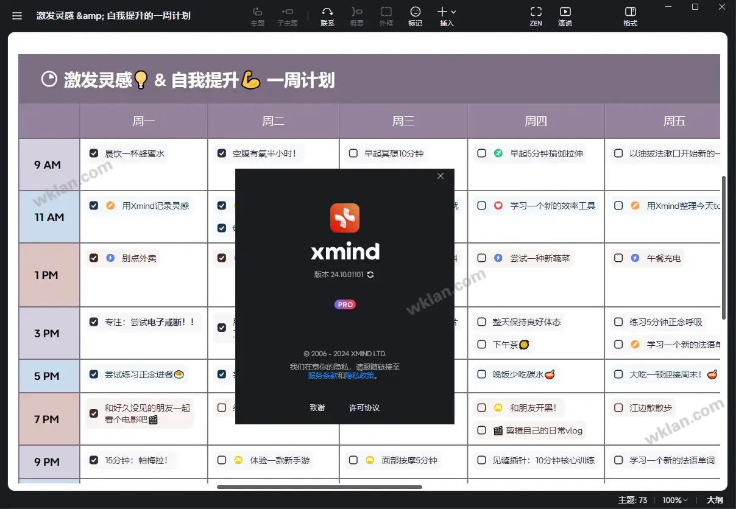This screenshot has height=509, width=736.
Task: Click the Subtopic (子主题) toolbar icon
Action: 288,16
